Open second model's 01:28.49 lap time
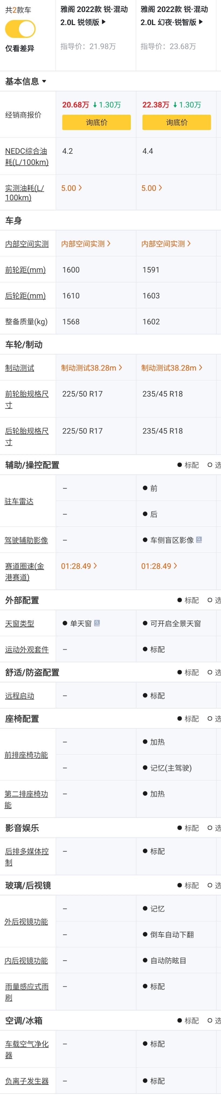This screenshot has height=1095, width=221. pyautogui.click(x=159, y=566)
